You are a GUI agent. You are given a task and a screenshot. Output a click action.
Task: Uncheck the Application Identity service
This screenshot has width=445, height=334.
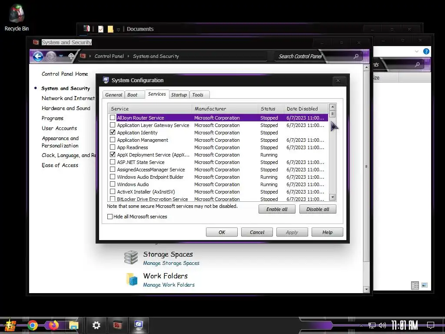point(113,132)
